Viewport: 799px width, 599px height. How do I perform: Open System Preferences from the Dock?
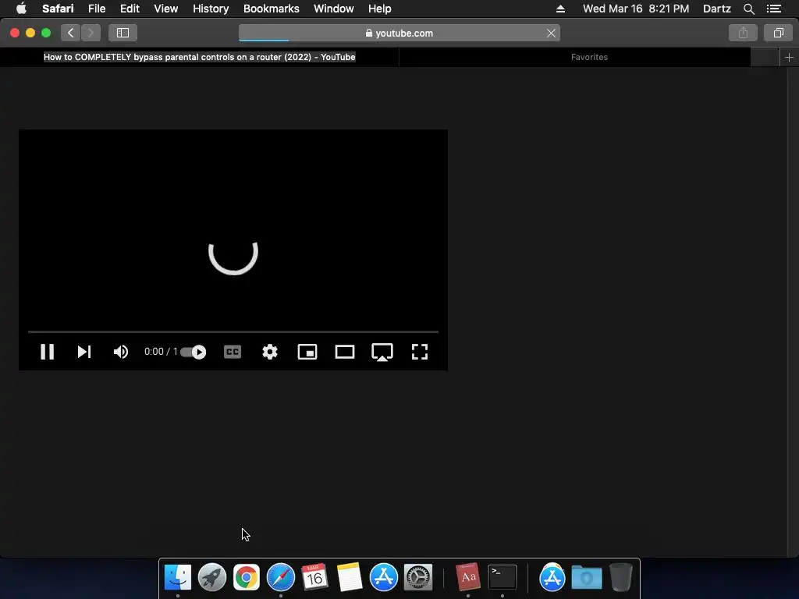[418, 578]
